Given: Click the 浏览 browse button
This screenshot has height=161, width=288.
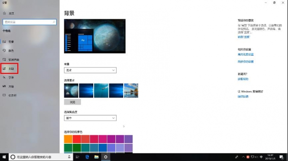Looking at the screenshot, I should tap(72, 102).
